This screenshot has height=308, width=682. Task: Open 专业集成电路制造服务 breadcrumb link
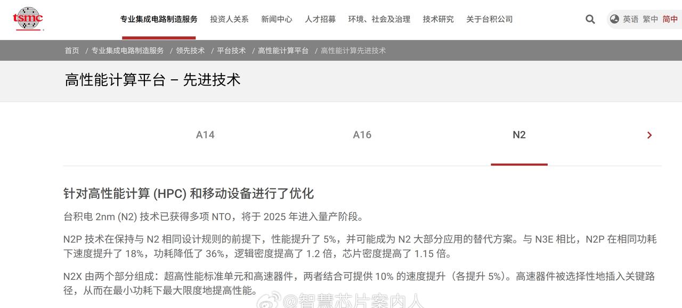click(x=128, y=51)
